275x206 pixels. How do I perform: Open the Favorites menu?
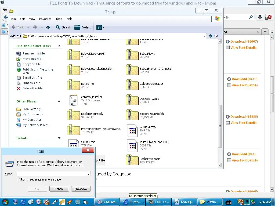point(45,19)
